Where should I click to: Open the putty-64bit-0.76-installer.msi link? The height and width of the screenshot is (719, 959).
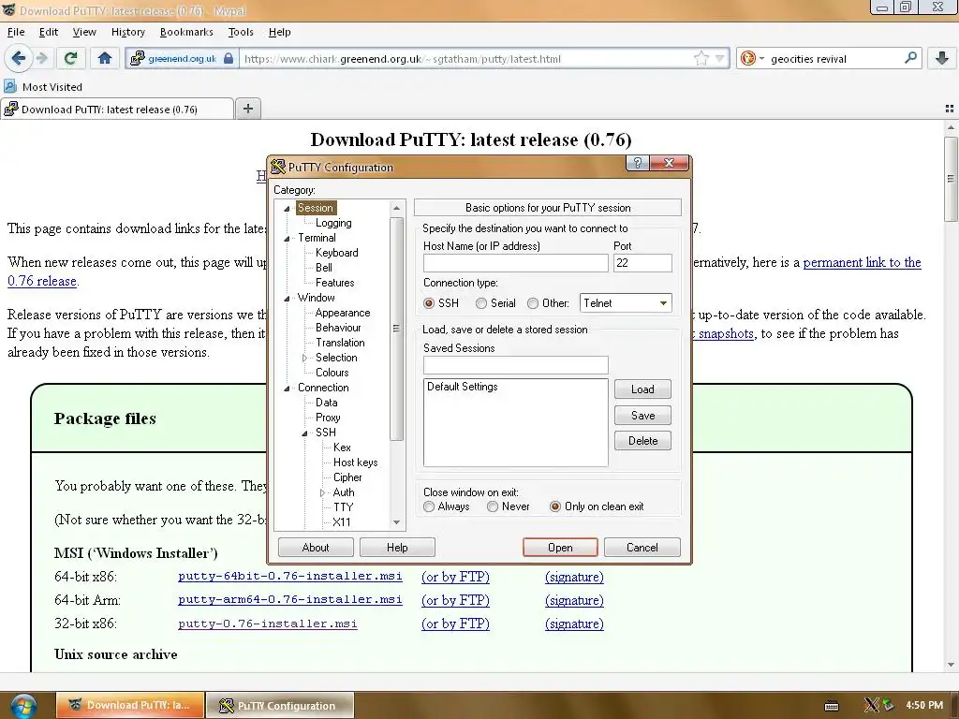coord(290,576)
